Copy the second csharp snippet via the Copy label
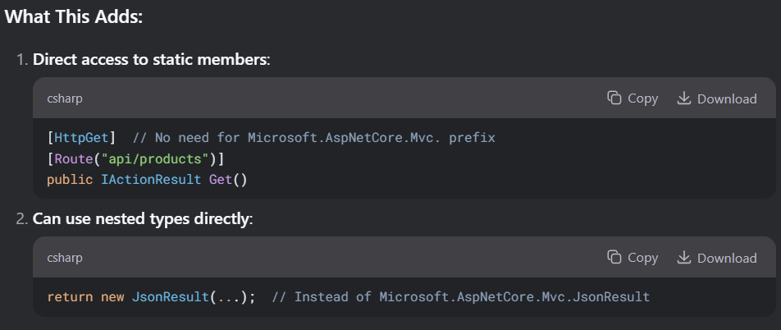 (642, 258)
